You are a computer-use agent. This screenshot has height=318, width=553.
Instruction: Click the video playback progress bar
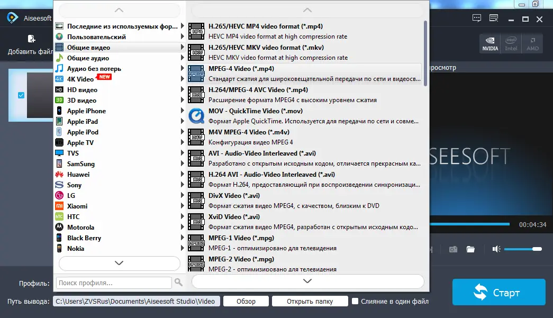[x=470, y=224]
